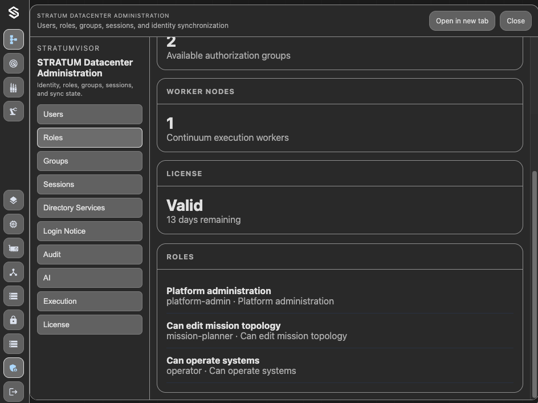Go to the Groups section

pos(89,161)
